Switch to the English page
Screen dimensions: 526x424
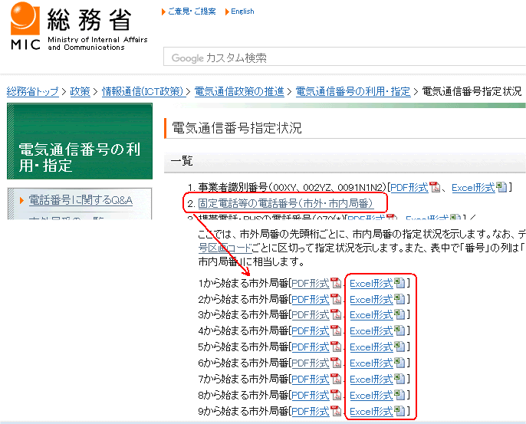tap(242, 12)
